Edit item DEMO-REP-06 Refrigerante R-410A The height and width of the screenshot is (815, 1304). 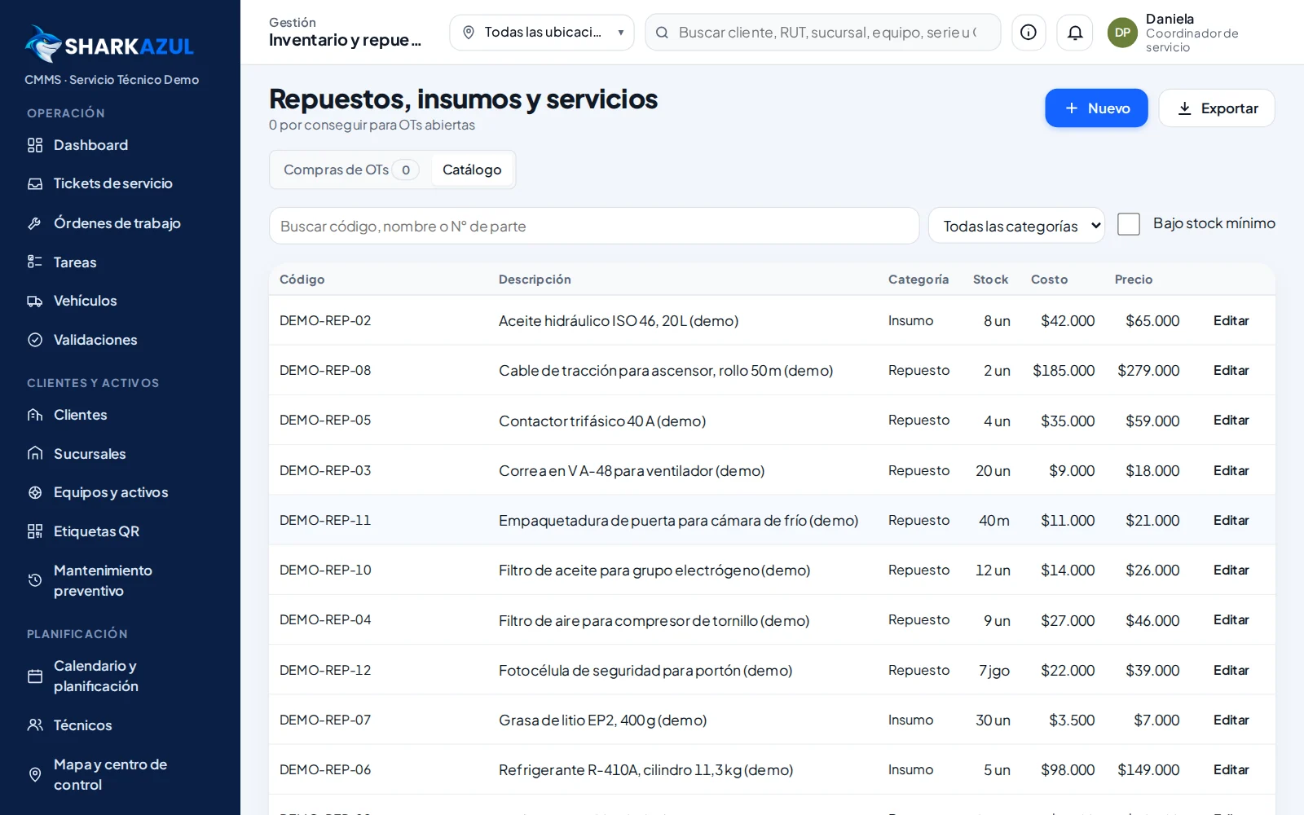point(1231,769)
